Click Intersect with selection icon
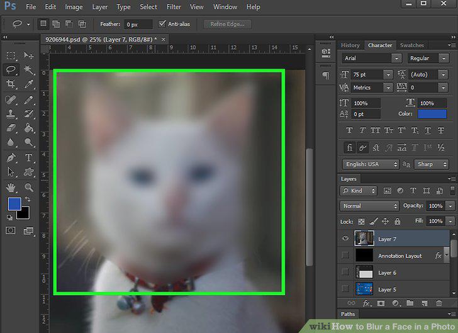 [x=82, y=24]
